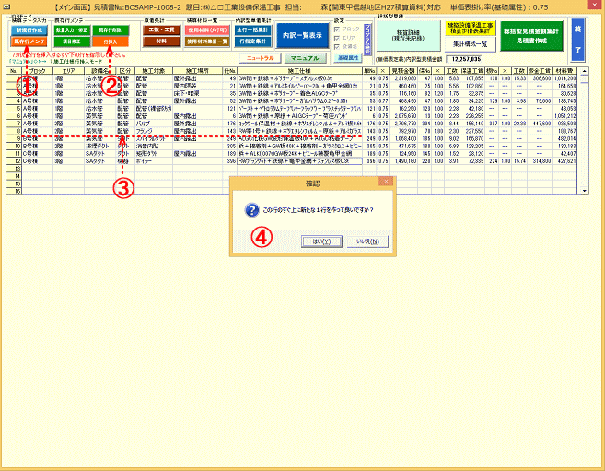Select the orange 既存行メンテ mode button
The image size is (605, 471).
29,41
